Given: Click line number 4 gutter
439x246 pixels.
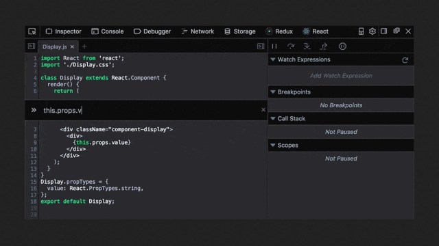Looking at the screenshot, I should [x=35, y=78].
